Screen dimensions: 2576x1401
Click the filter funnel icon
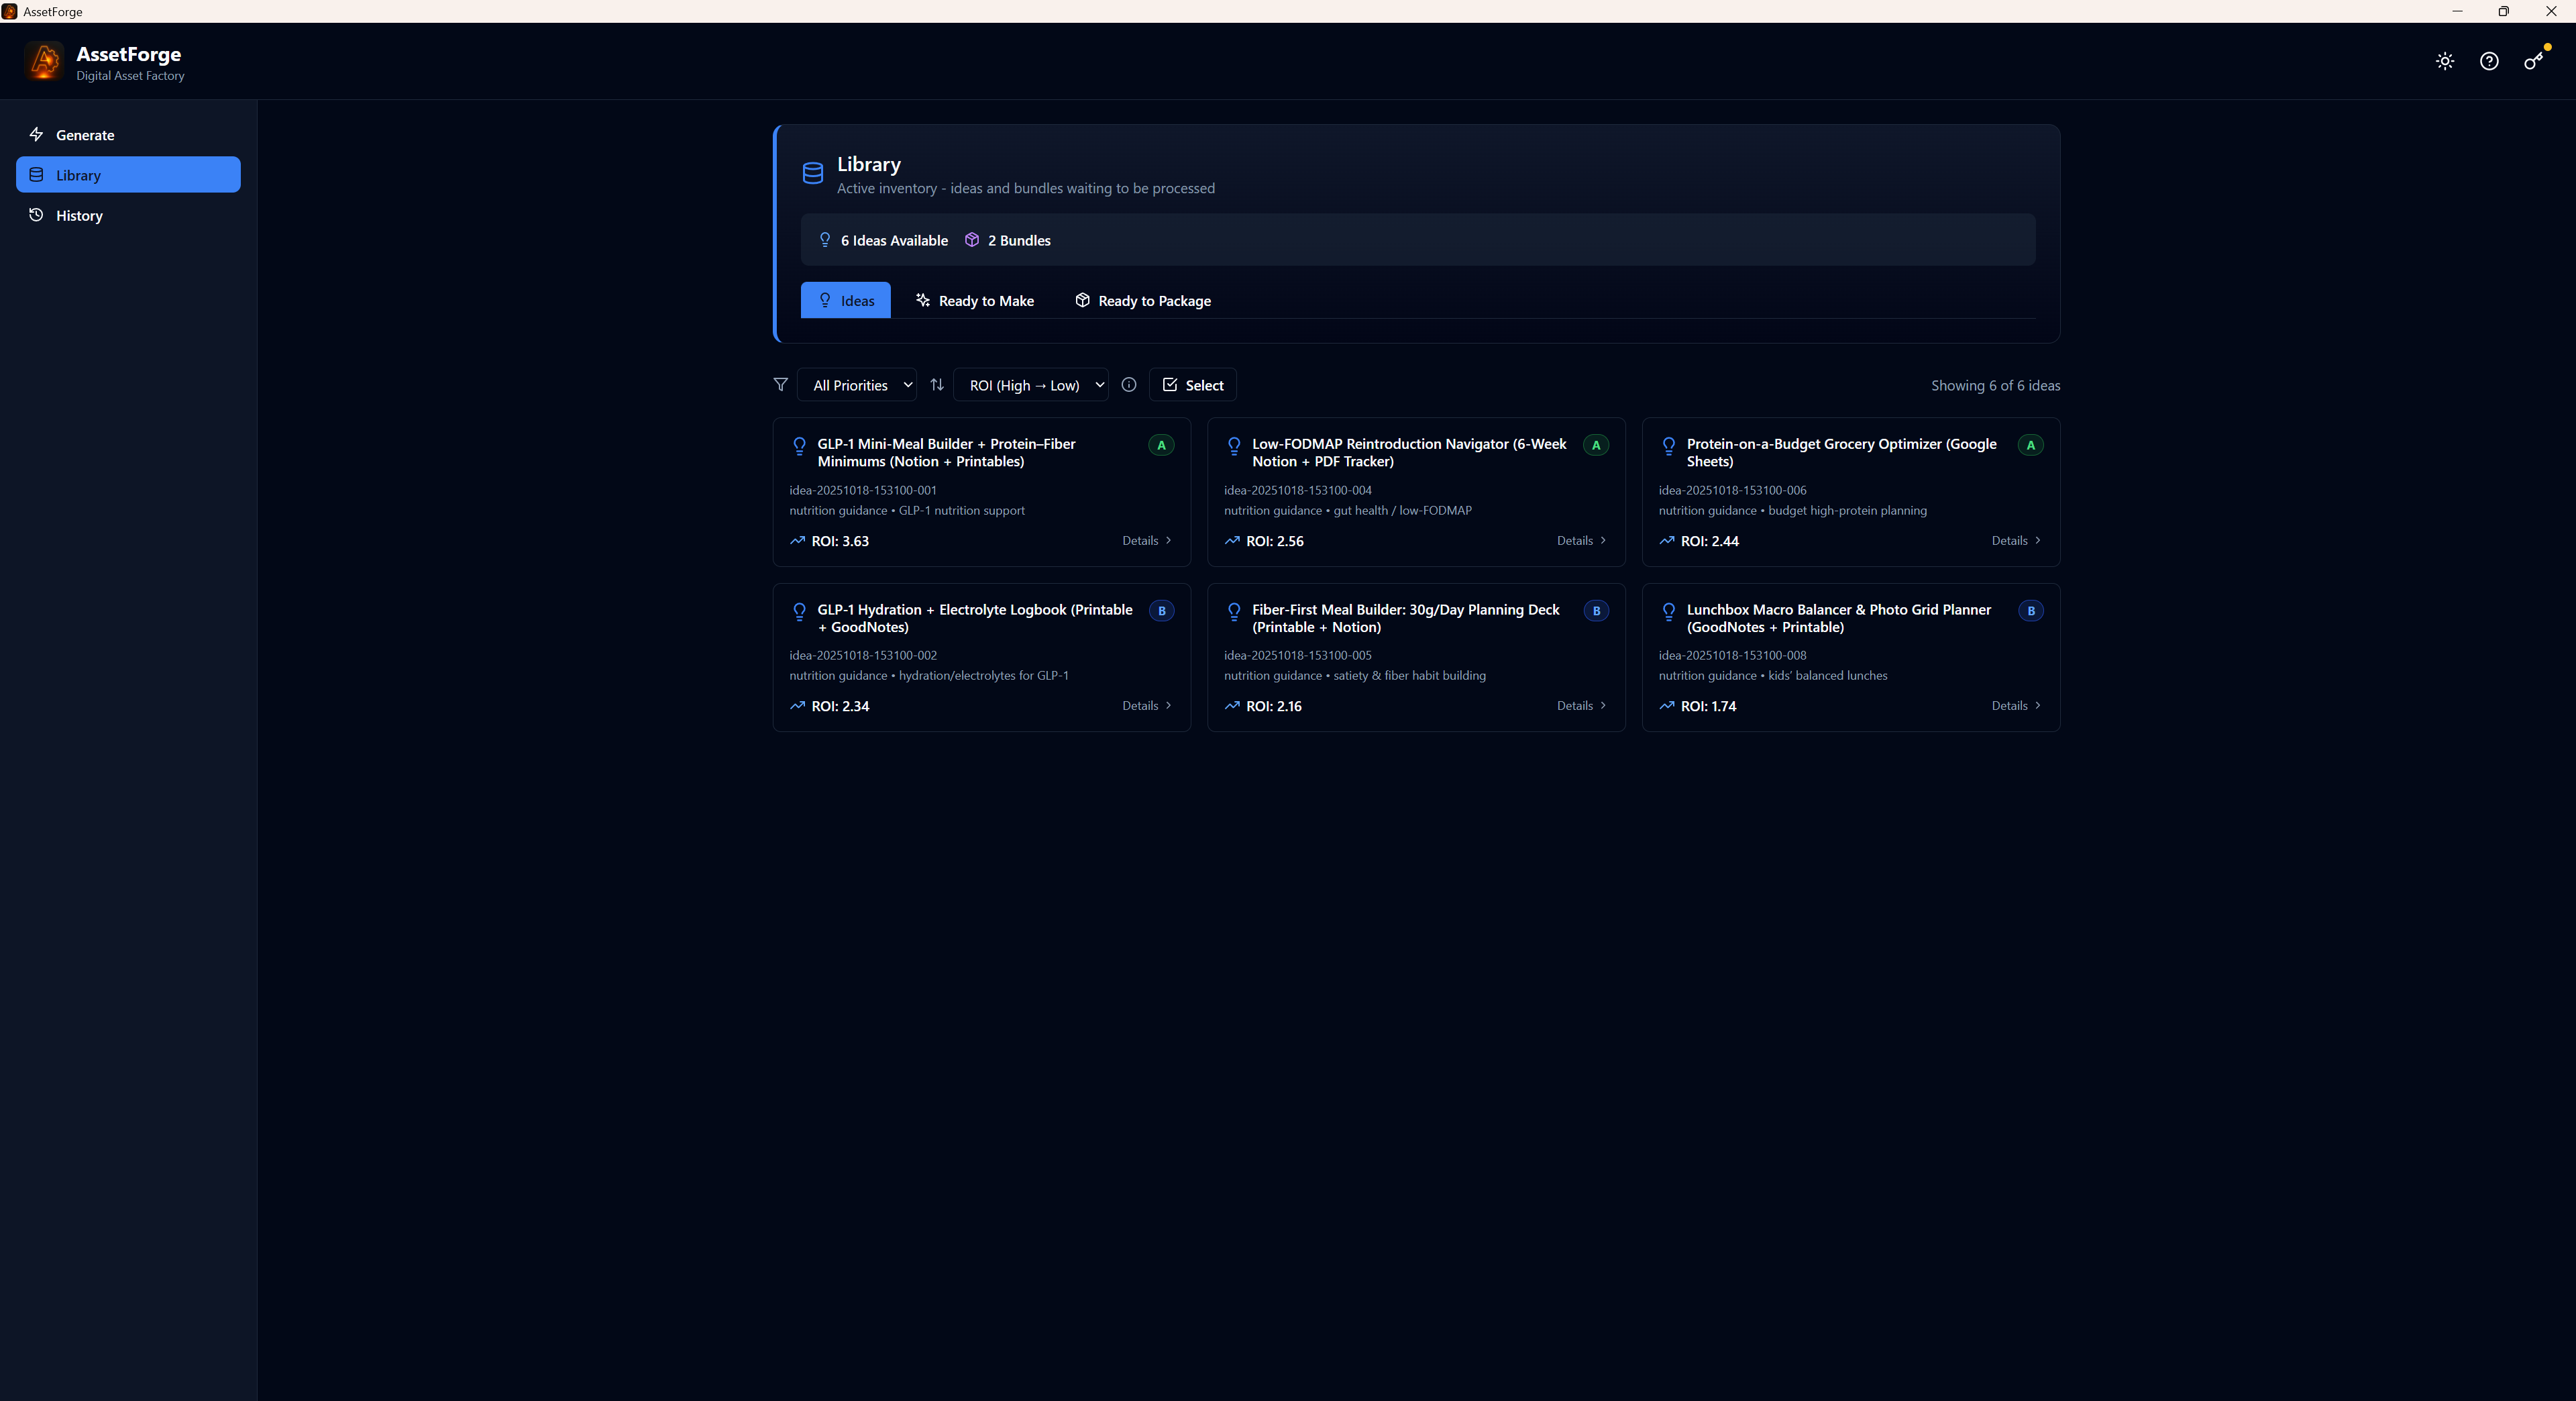pos(780,385)
